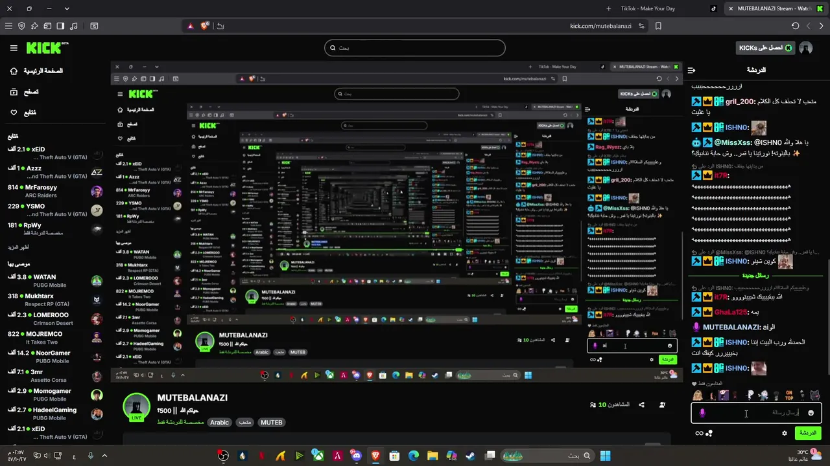Open Brave Shields lion icon in address bar
Image resolution: width=830 pixels, height=466 pixels.
tap(205, 26)
